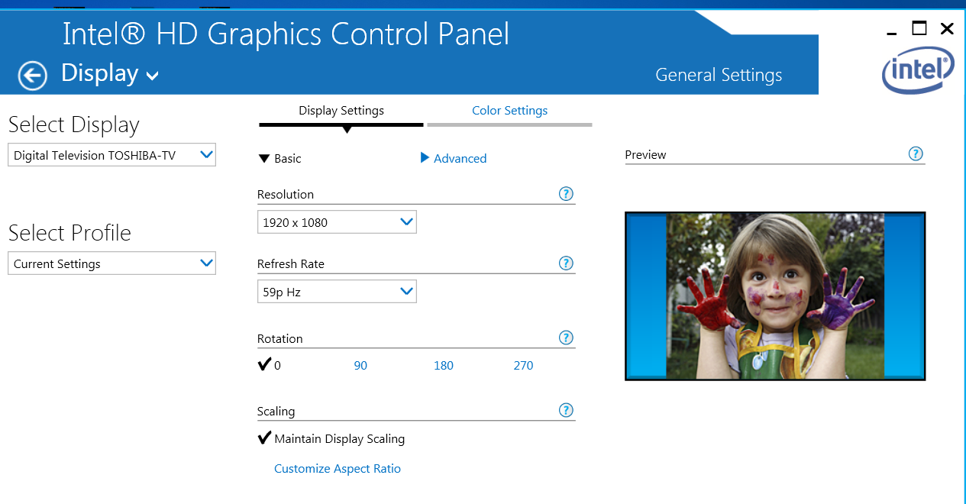Go back using the circled arrow icon
The width and height of the screenshot is (966, 504).
(x=32, y=76)
